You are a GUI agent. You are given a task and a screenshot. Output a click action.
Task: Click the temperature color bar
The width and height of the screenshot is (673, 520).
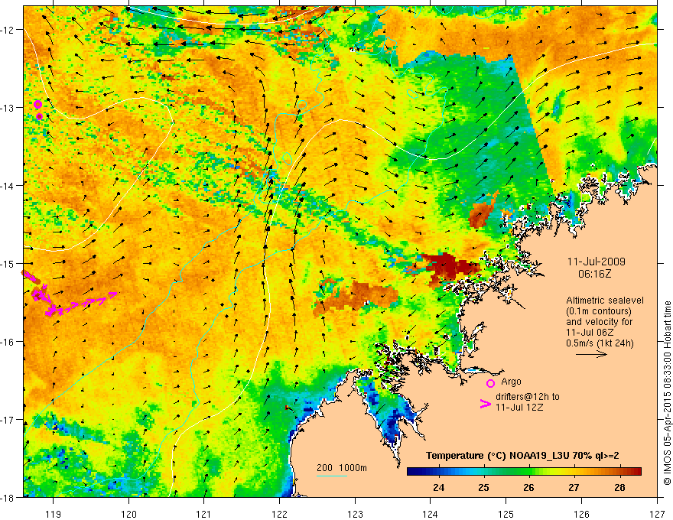[524, 472]
